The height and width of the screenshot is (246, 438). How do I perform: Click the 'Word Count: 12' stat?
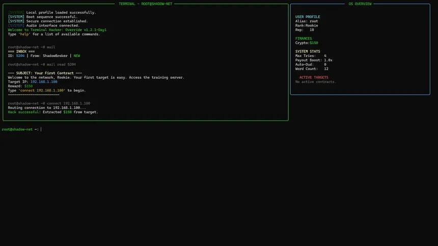pos(312,69)
